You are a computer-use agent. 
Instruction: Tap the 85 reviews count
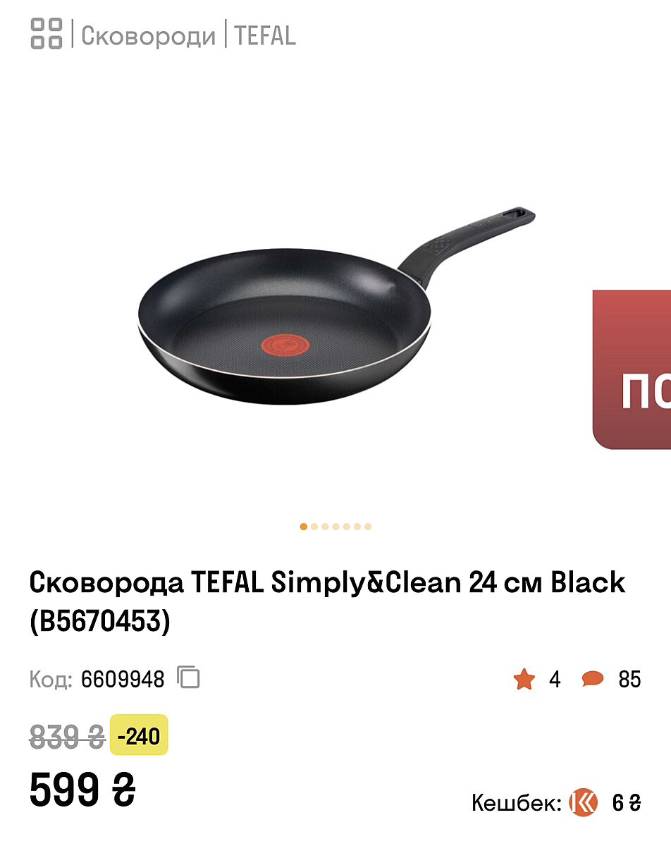[x=629, y=680]
